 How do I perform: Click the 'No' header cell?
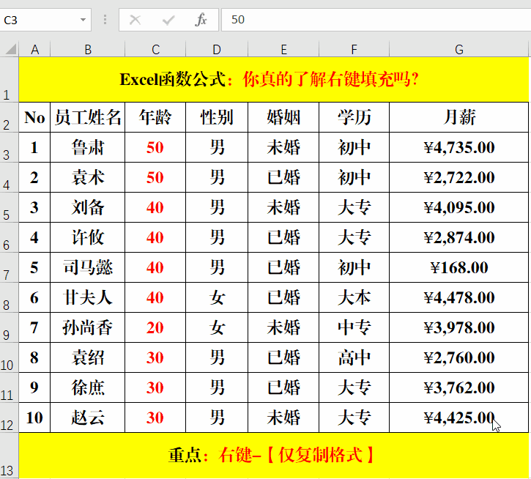34,117
